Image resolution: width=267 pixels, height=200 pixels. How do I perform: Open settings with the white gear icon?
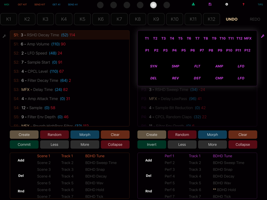pos(227,4)
